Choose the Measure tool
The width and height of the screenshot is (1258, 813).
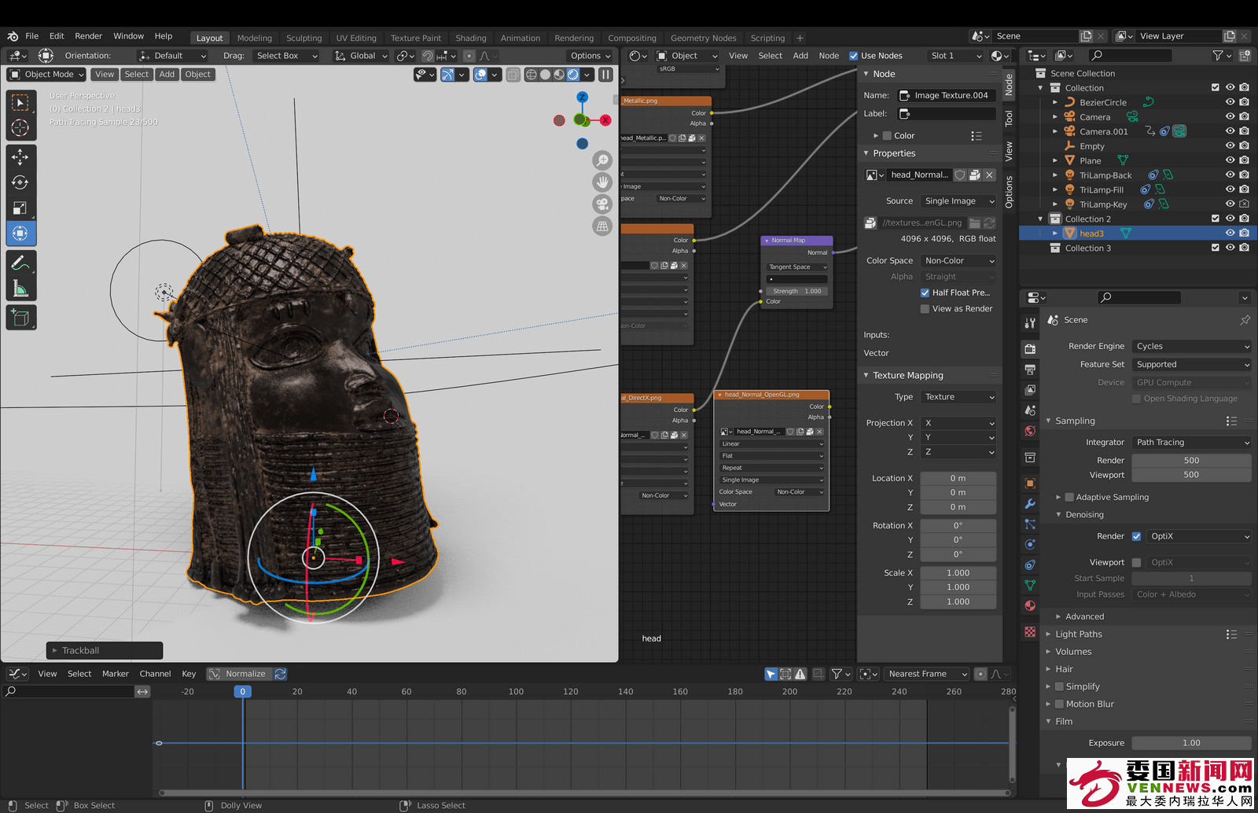click(20, 289)
